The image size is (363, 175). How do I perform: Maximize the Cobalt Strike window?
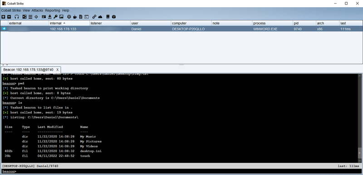pyautogui.click(x=346, y=4)
